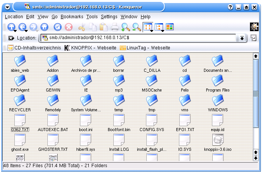The height and width of the screenshot is (174, 262).
Task: Click the Zoom In magnifier icon
Action: tap(126, 27)
